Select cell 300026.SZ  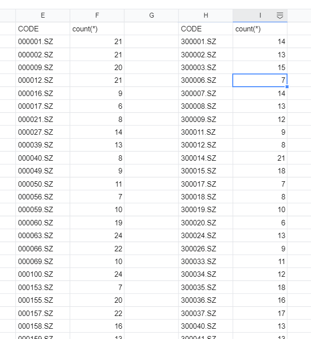[206, 248]
